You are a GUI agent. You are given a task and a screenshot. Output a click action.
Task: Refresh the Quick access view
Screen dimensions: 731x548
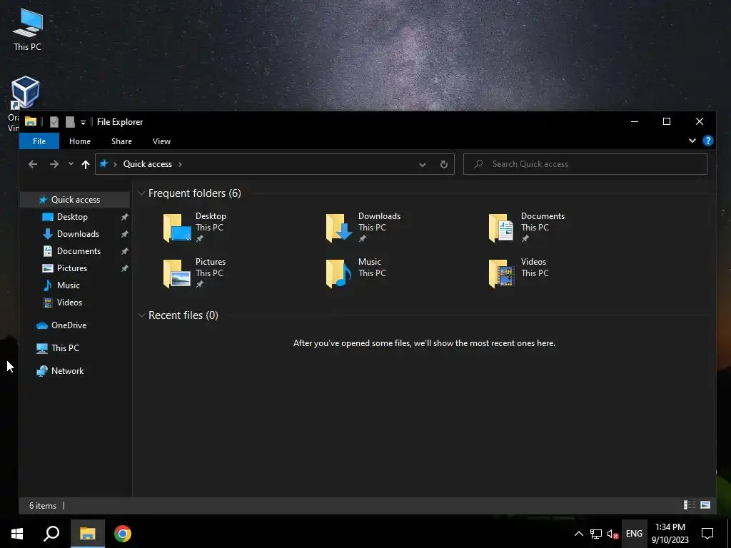pyautogui.click(x=444, y=164)
